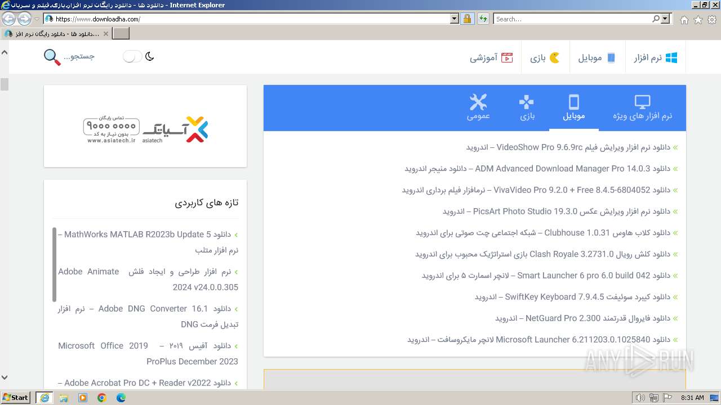The image size is (721, 405).
Task: Open the نرم افزار Windows menu
Action: [656, 58]
